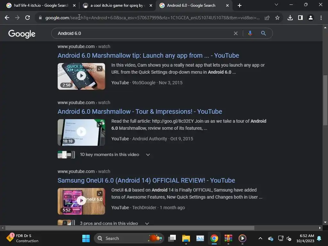Share this page from address bar
Screen dimensions: 328x246
[x=267, y=18]
